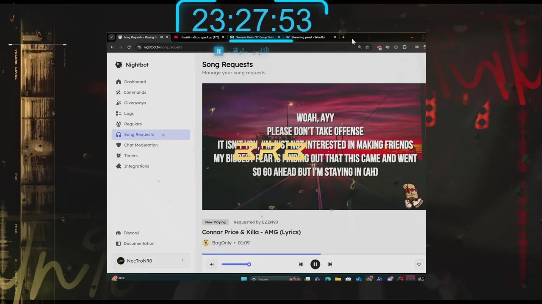Open NecTroN90 account options menu

point(183,261)
